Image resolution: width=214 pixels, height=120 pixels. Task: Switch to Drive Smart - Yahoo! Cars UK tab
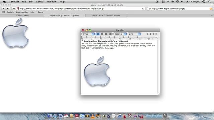coord(106,16)
